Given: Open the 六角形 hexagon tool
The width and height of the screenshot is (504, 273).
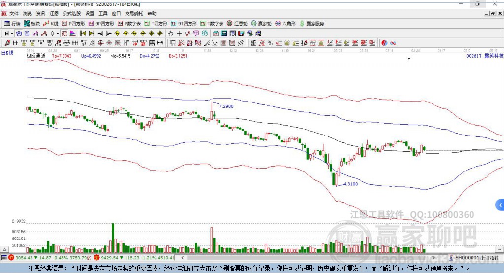Looking at the screenshot, I should tap(285, 24).
